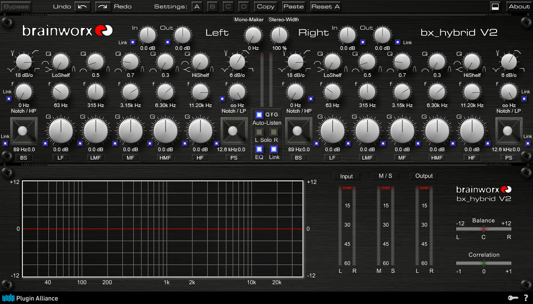
Task: Click the Bypass button
Action: click(x=16, y=6)
